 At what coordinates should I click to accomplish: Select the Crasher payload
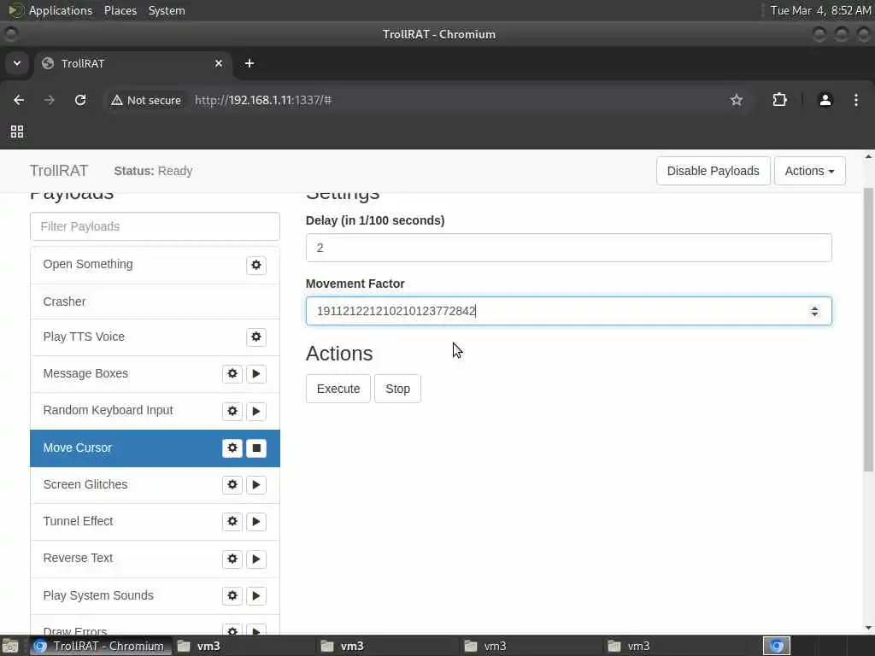pos(155,302)
